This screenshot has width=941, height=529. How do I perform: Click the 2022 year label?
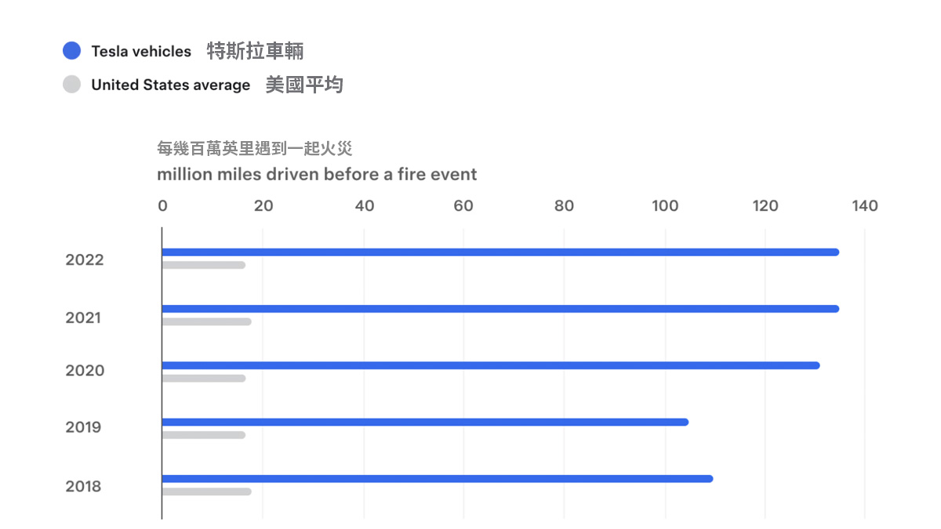85,260
